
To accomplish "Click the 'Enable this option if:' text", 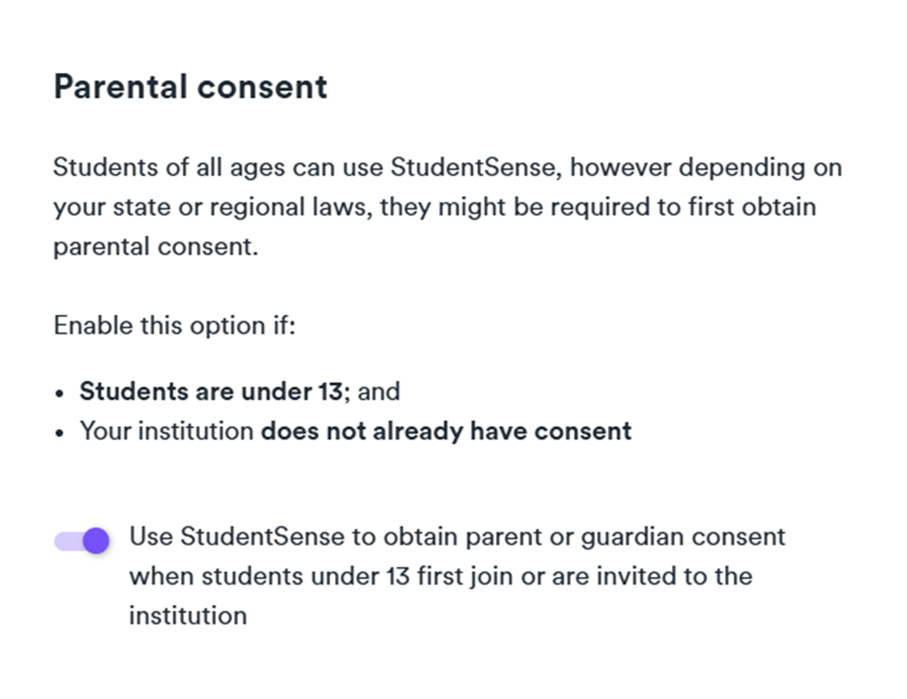I will click(x=175, y=326).
